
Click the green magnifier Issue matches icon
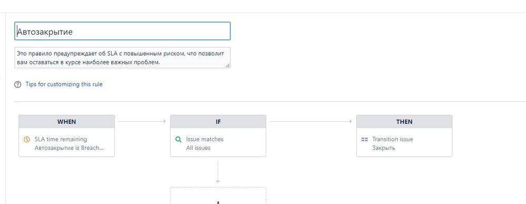[x=179, y=139]
